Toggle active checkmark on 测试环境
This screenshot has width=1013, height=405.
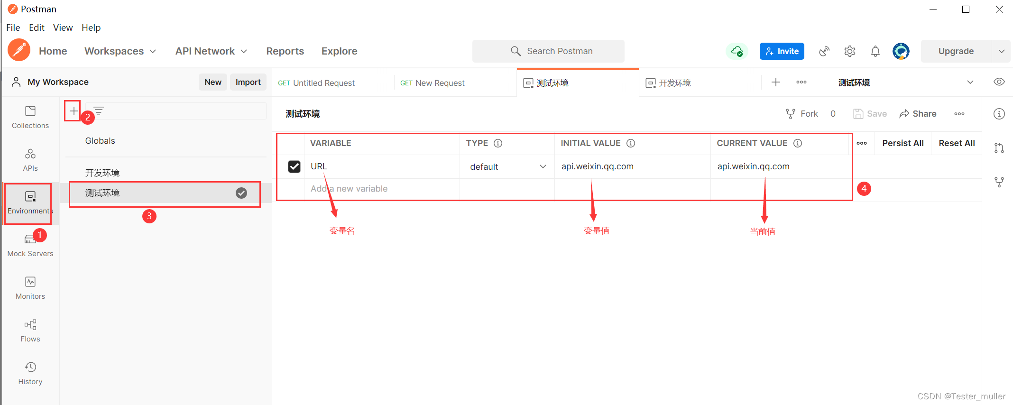pyautogui.click(x=241, y=193)
